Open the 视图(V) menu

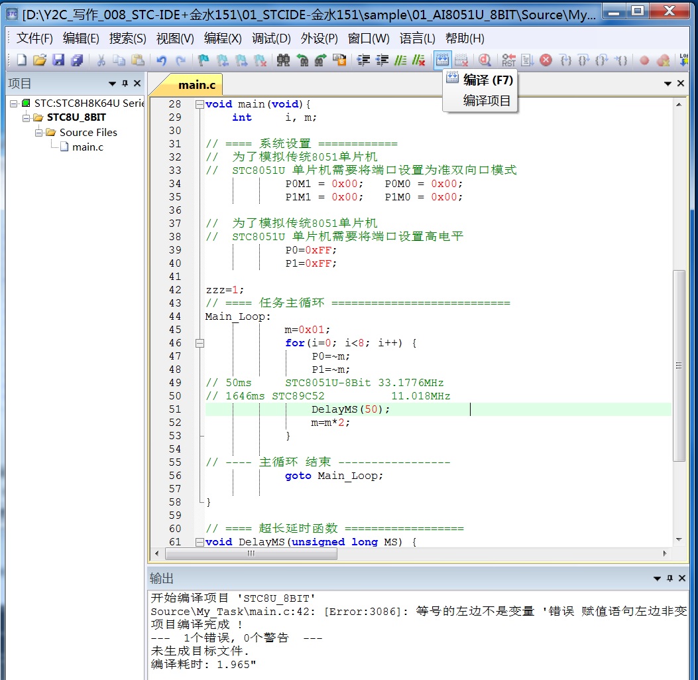click(175, 38)
